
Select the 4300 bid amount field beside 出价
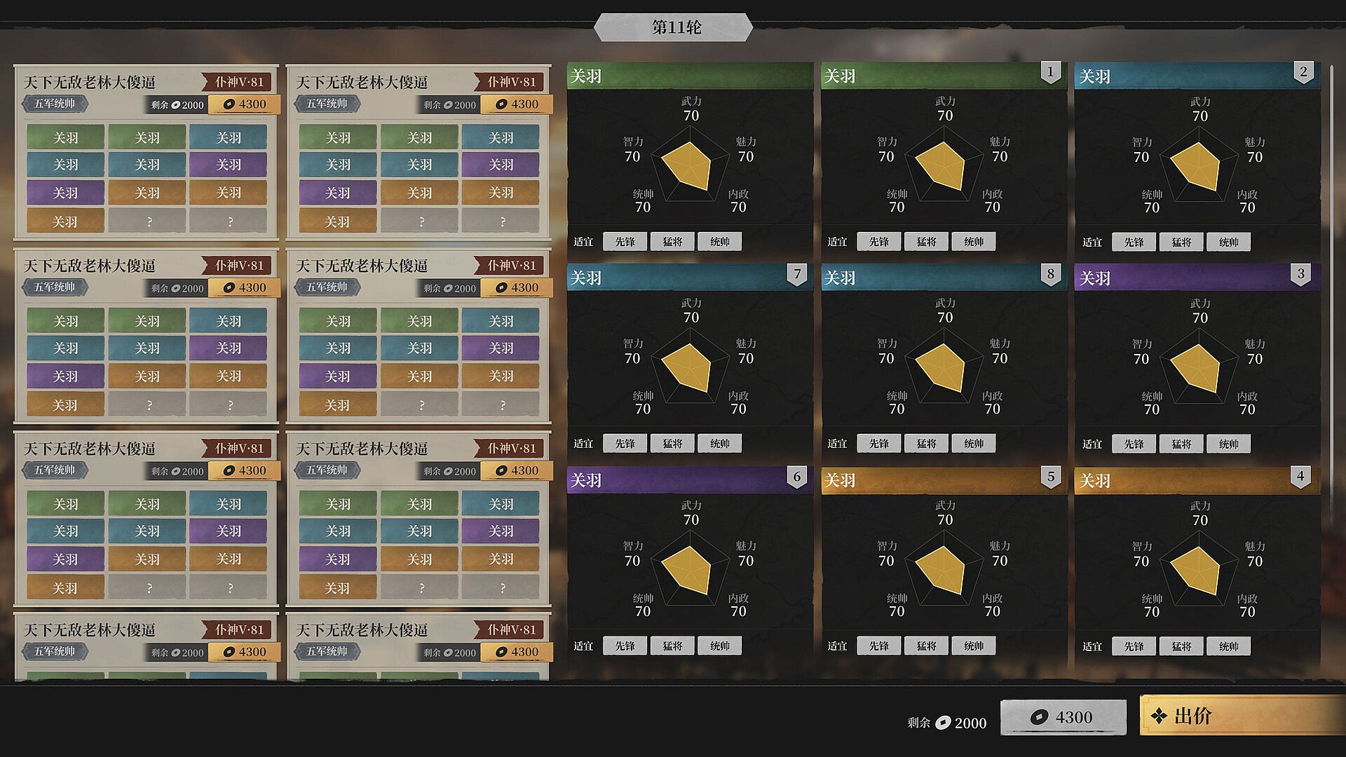1063,717
